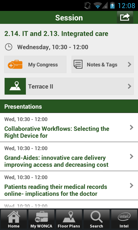
Task: Tap the Intel logo icon
Action: (x=124, y=217)
